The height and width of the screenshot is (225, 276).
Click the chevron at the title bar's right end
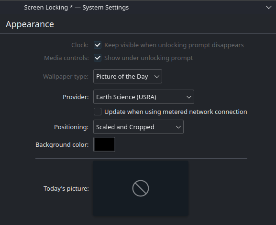pos(269,8)
